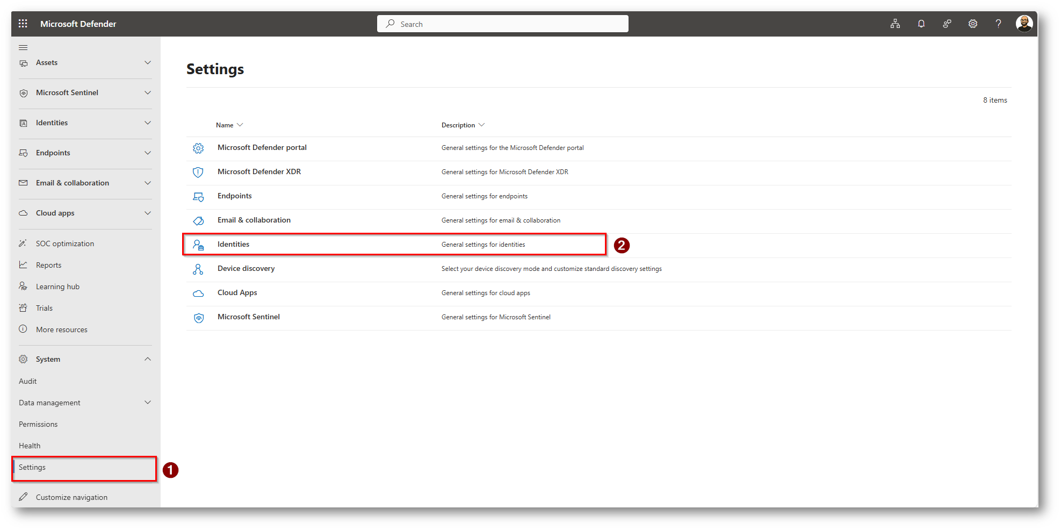The width and height of the screenshot is (1061, 530).
Task: Click the Identities icon in sidebar
Action: [x=23, y=123]
